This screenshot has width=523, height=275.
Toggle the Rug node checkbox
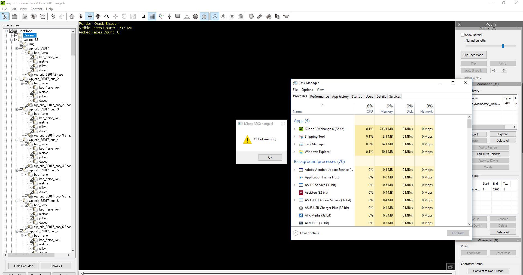coord(21,44)
